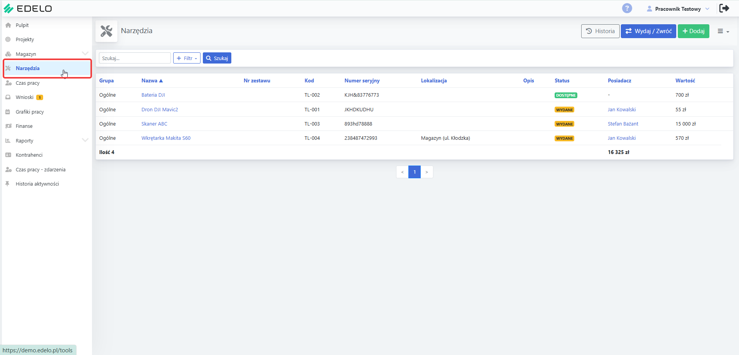The height and width of the screenshot is (355, 739).
Task: Click the EDELO logo
Action: tap(27, 8)
